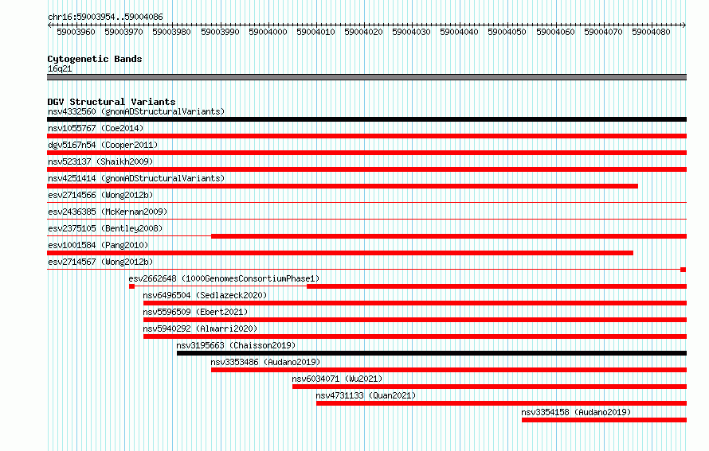This screenshot has height=451, width=709.
Task: Open esv2714567 (Wong2012b) variant label
Action: pos(100,262)
